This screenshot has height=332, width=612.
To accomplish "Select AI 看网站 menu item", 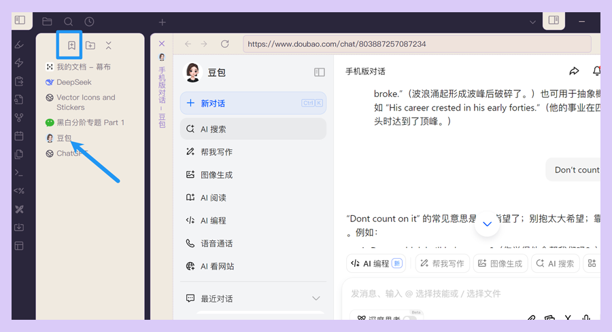I will (254, 267).
